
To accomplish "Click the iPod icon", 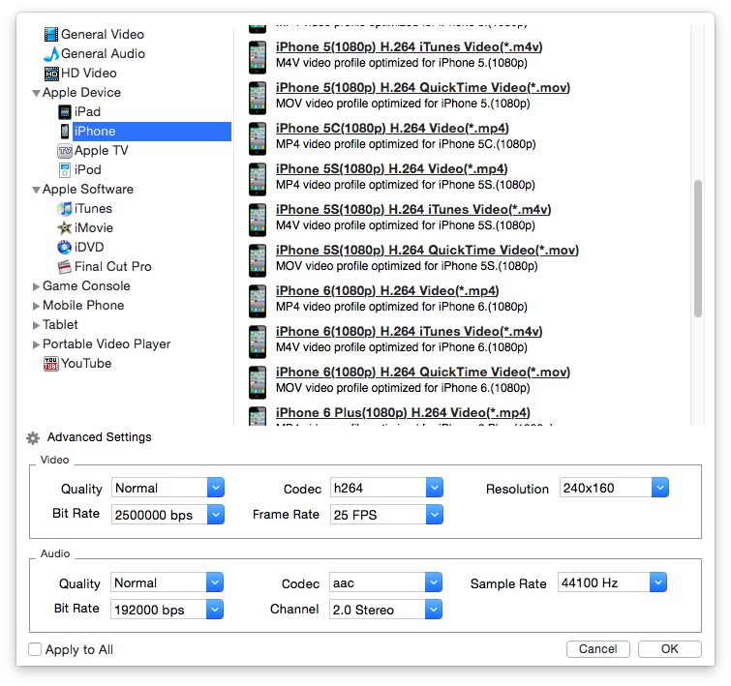I will (64, 170).
